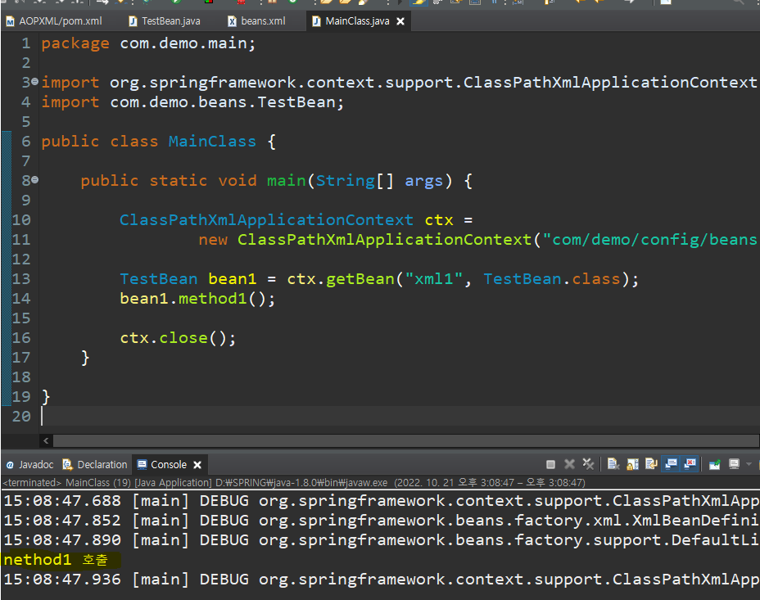This screenshot has width=760, height=600.
Task: Click 'ClassPathXmlApplicationContext' type on line 10
Action: [267, 220]
